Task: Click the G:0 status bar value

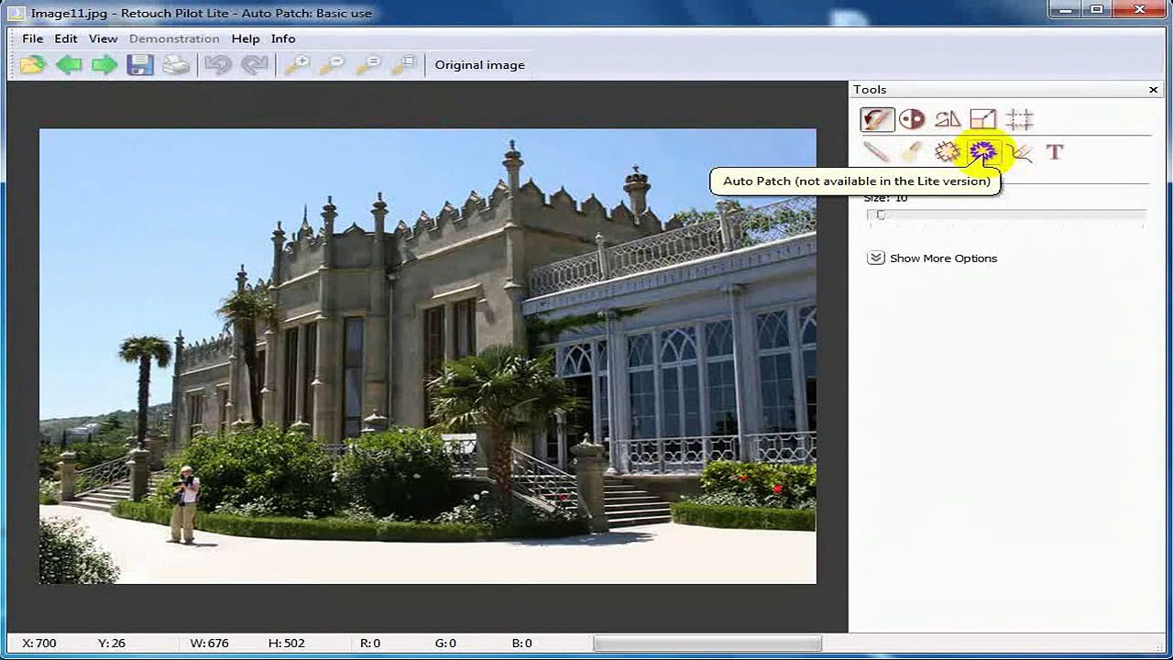Action: click(445, 643)
